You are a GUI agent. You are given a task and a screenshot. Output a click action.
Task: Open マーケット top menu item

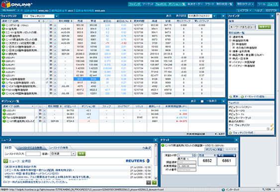tap(148, 4)
